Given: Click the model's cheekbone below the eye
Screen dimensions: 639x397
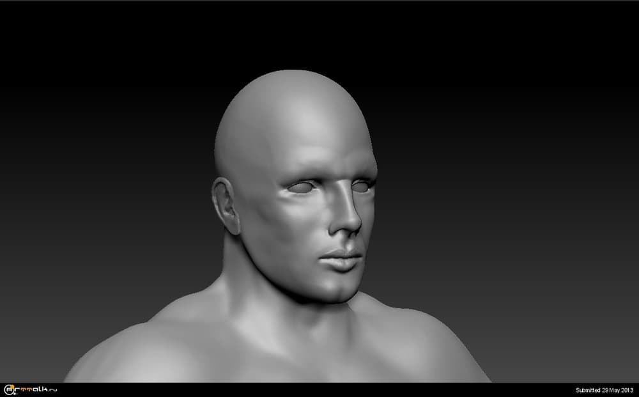Looking at the screenshot, I should coord(300,217).
